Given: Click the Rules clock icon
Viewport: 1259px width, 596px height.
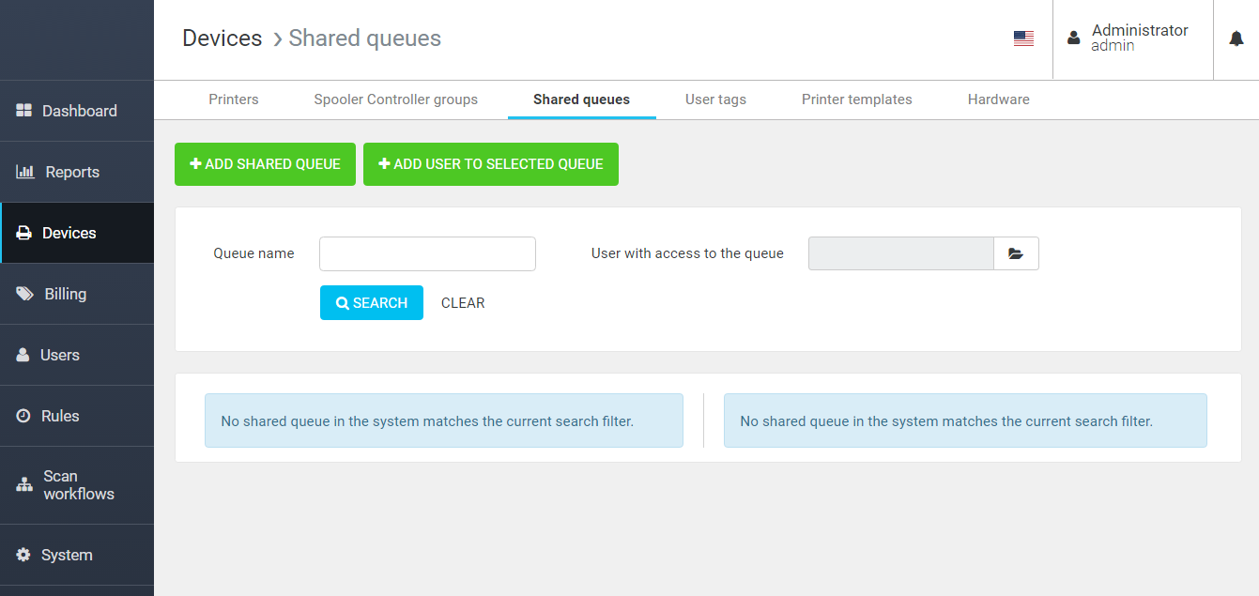Looking at the screenshot, I should click(x=23, y=416).
